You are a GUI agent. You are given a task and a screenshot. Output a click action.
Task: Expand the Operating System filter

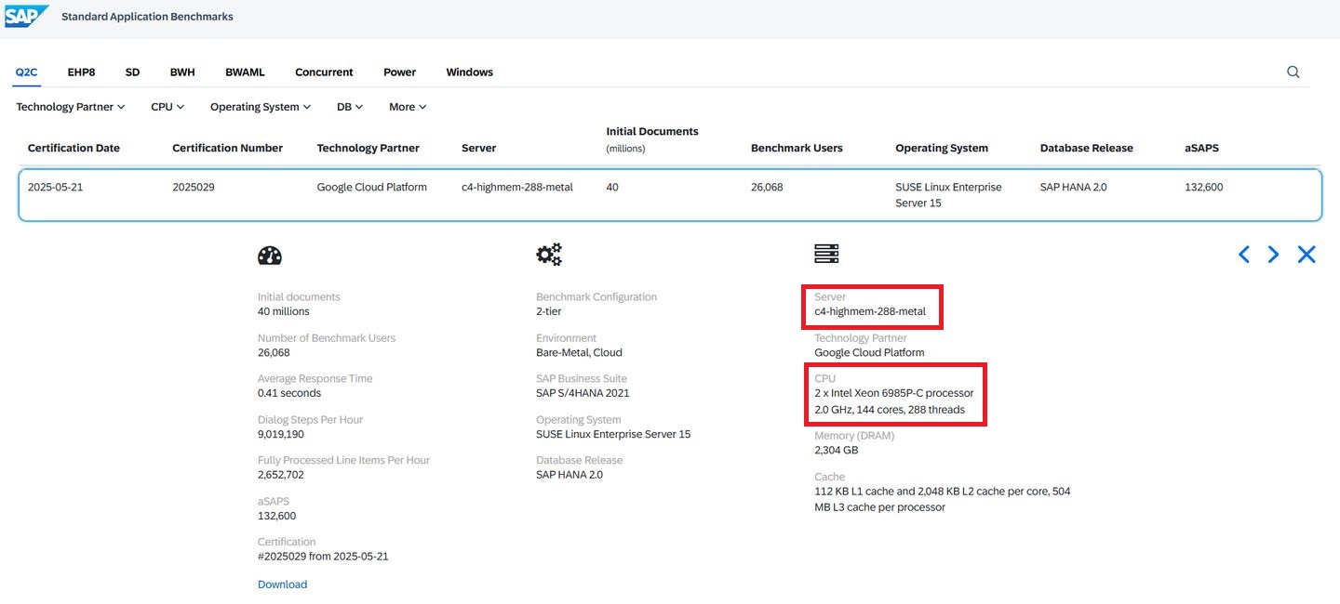click(260, 107)
